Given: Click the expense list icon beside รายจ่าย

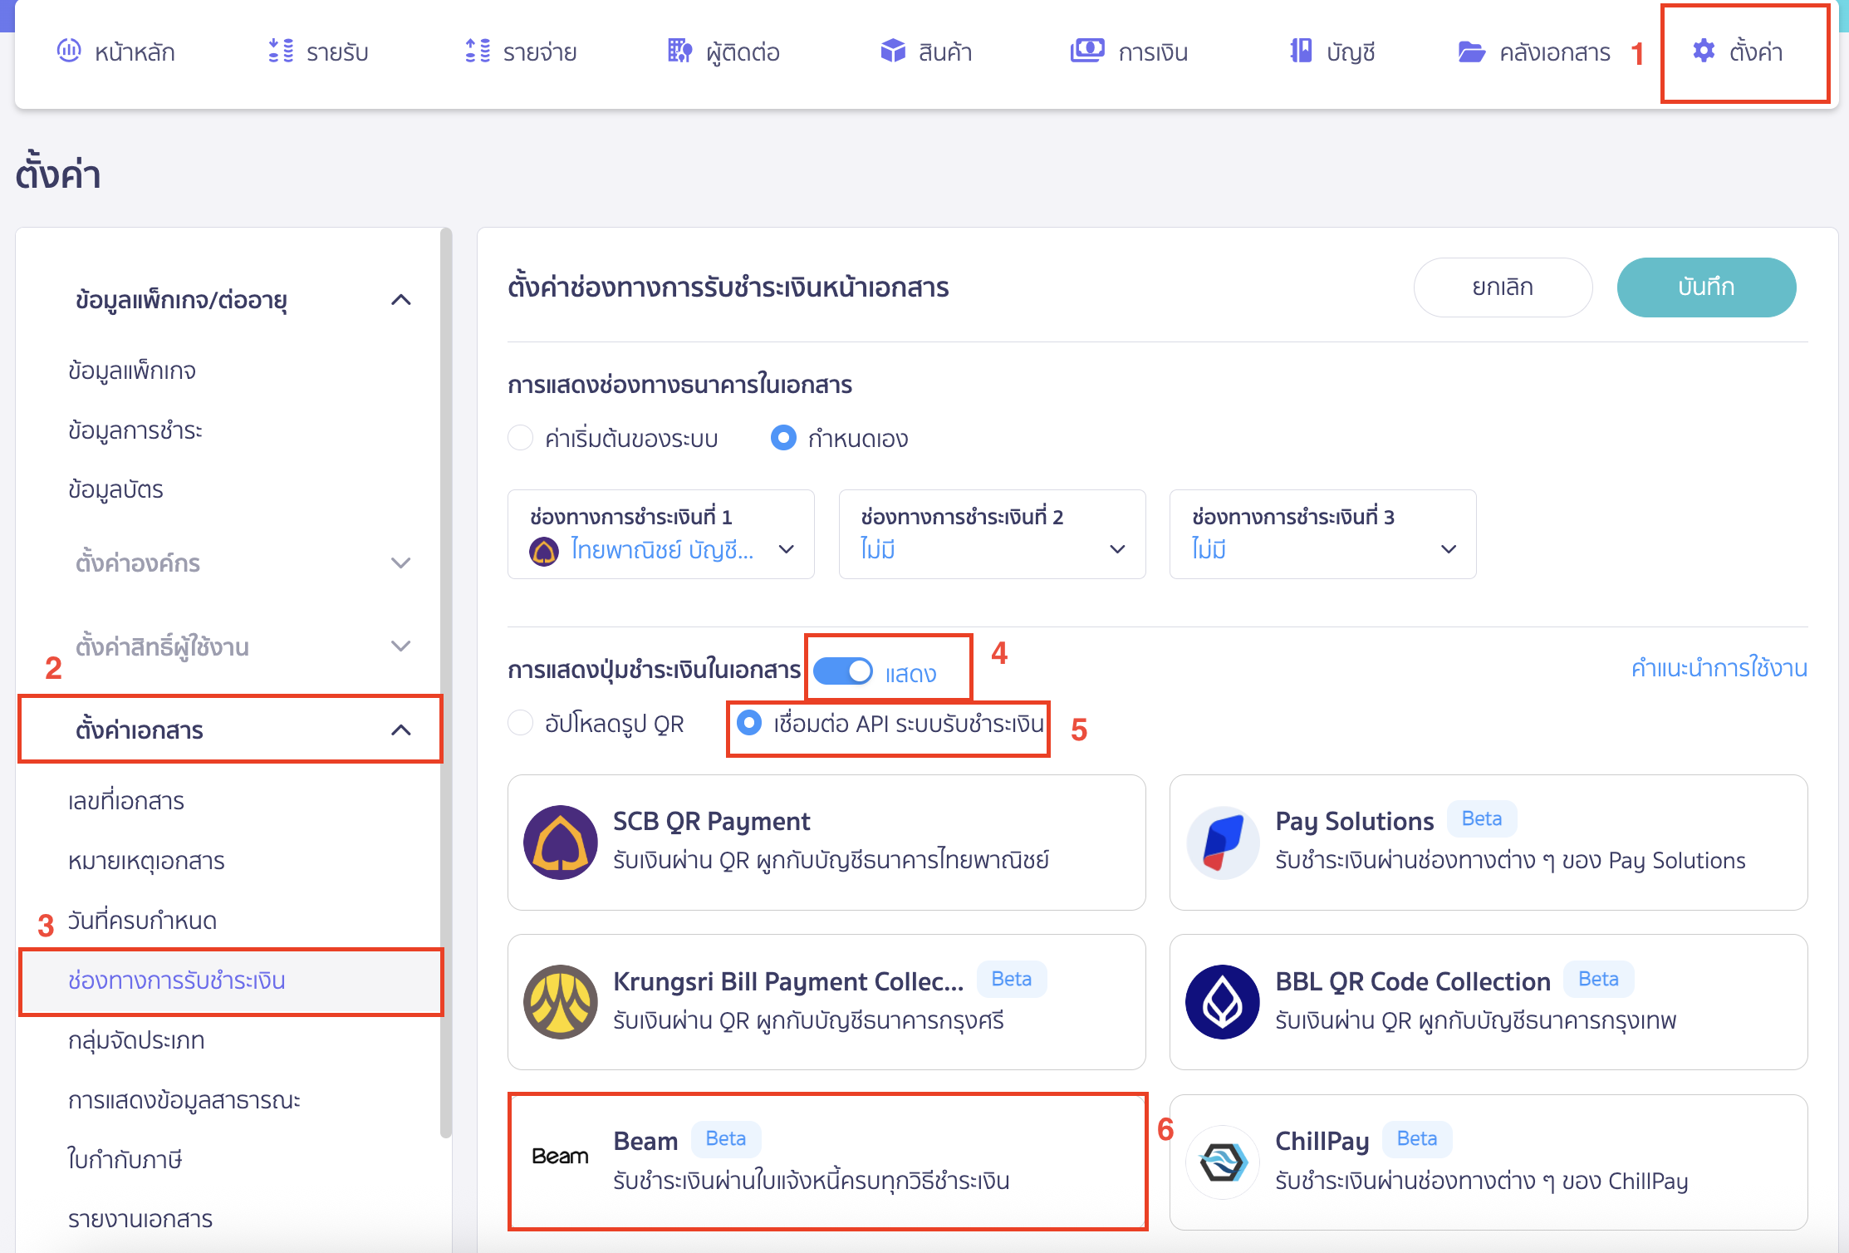Looking at the screenshot, I should tap(478, 51).
